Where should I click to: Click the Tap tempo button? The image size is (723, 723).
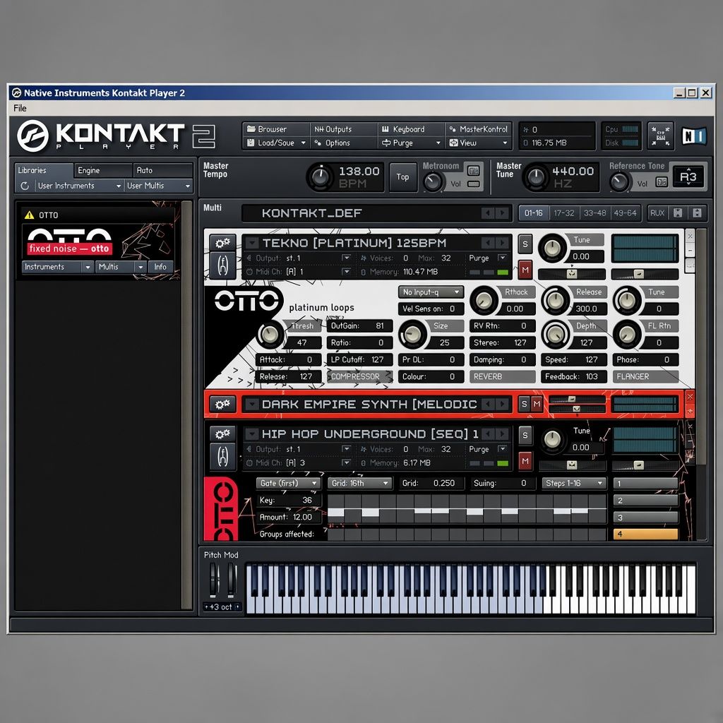point(402,177)
